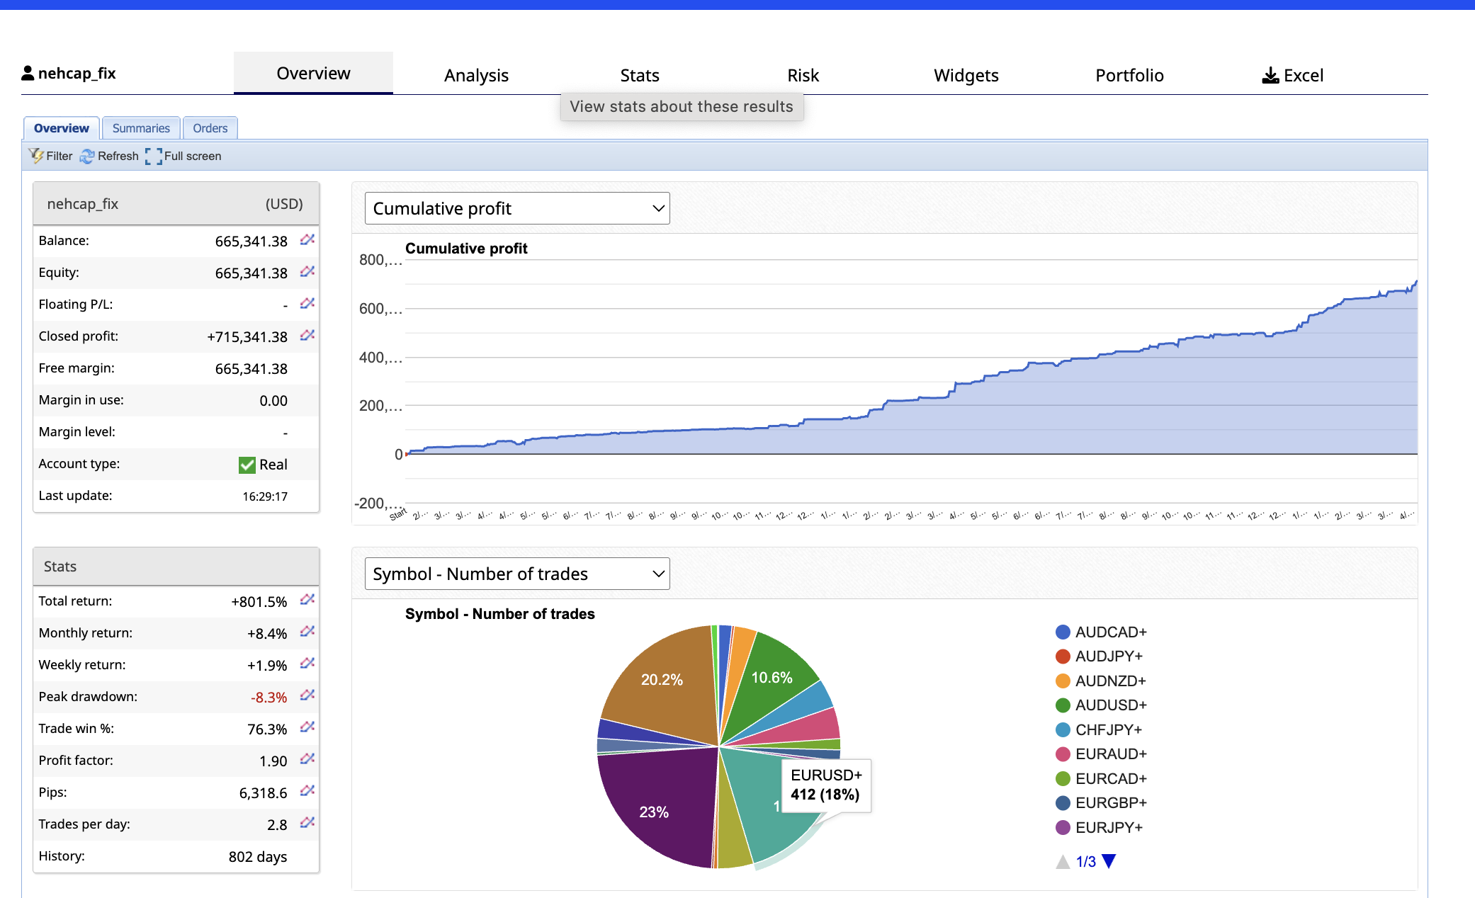Expand the Symbol - Number of trades dropdown
The height and width of the screenshot is (898, 1475).
tap(517, 574)
